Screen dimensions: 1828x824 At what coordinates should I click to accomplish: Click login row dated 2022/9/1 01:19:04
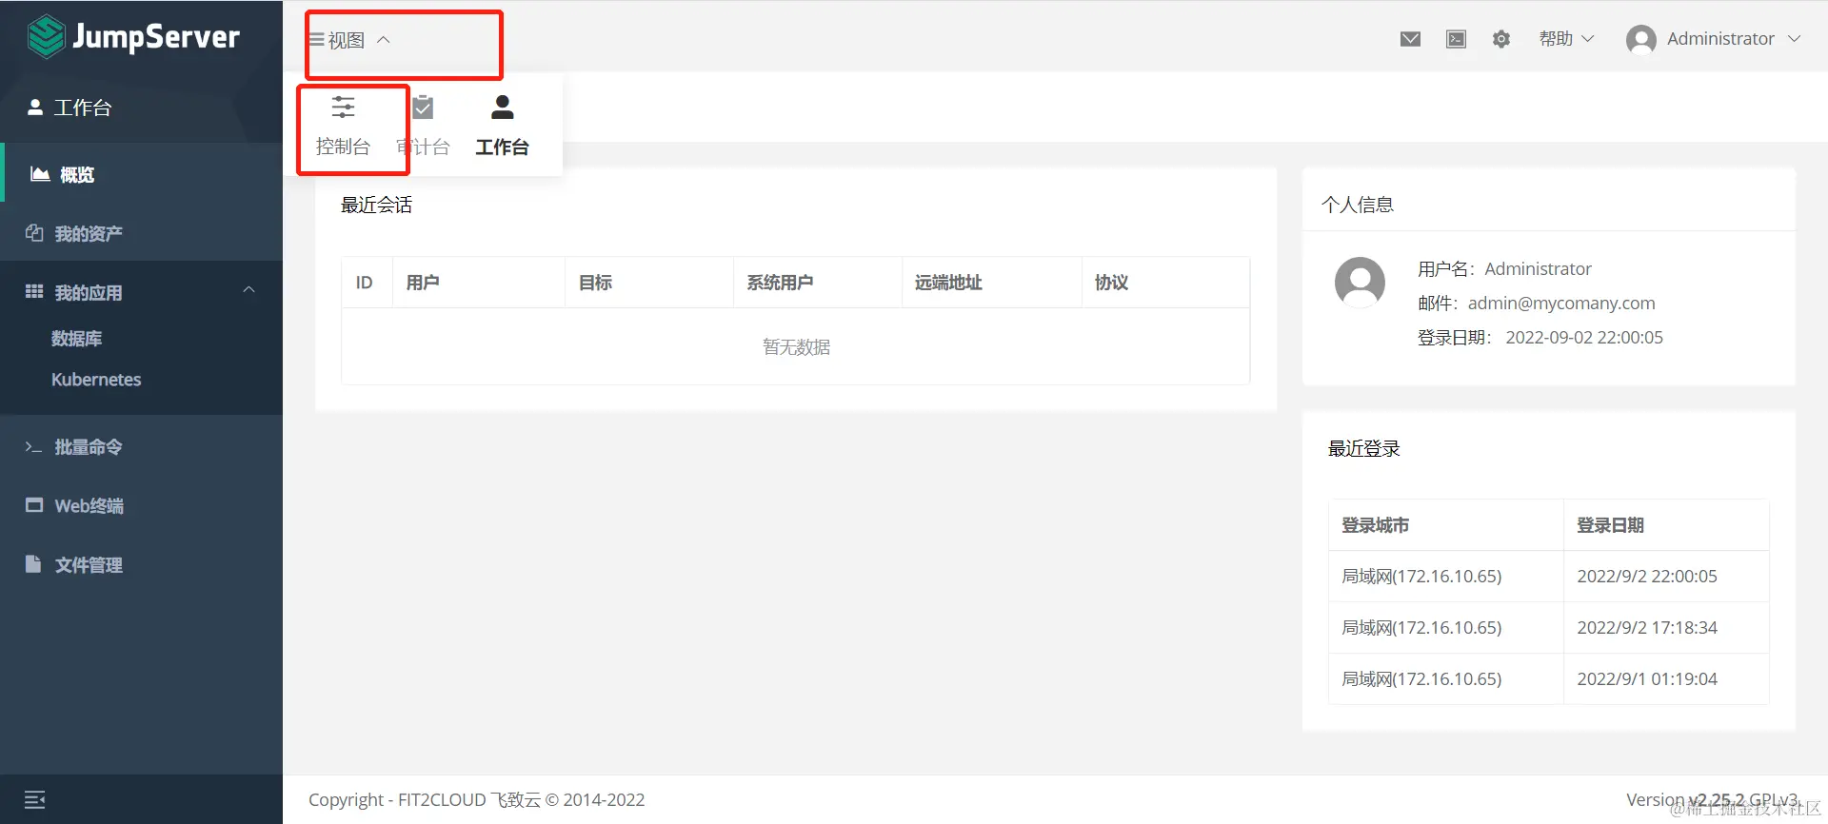click(x=1549, y=679)
